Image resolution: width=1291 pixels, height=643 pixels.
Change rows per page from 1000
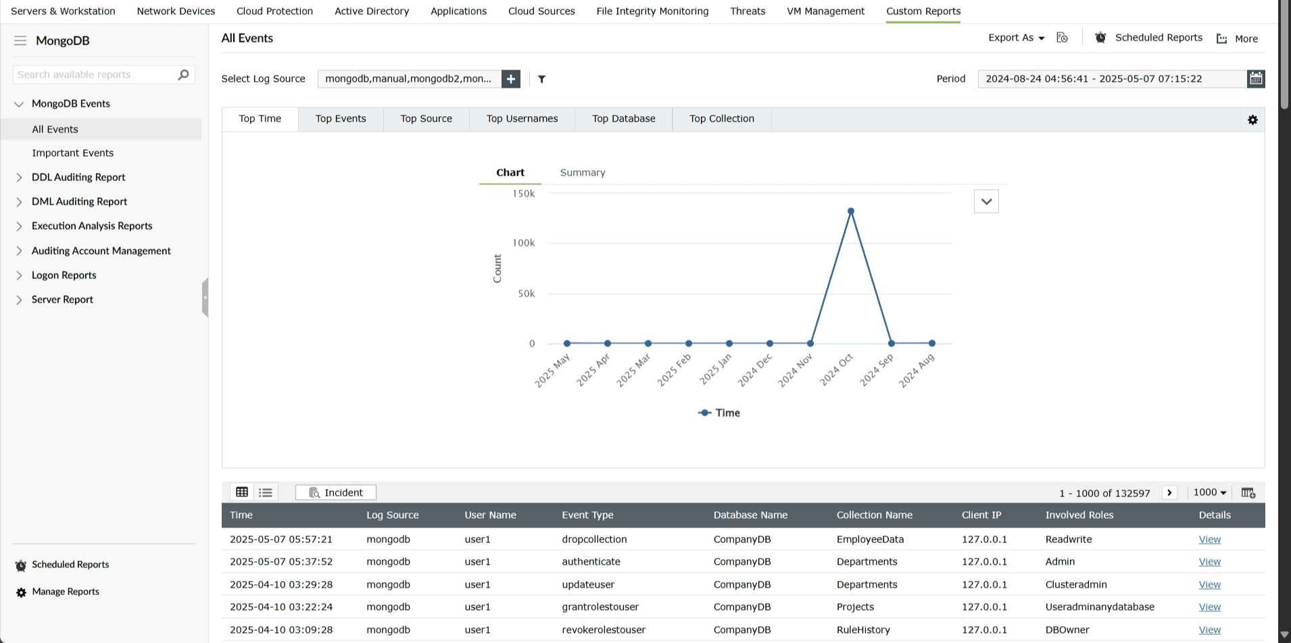pos(1210,492)
